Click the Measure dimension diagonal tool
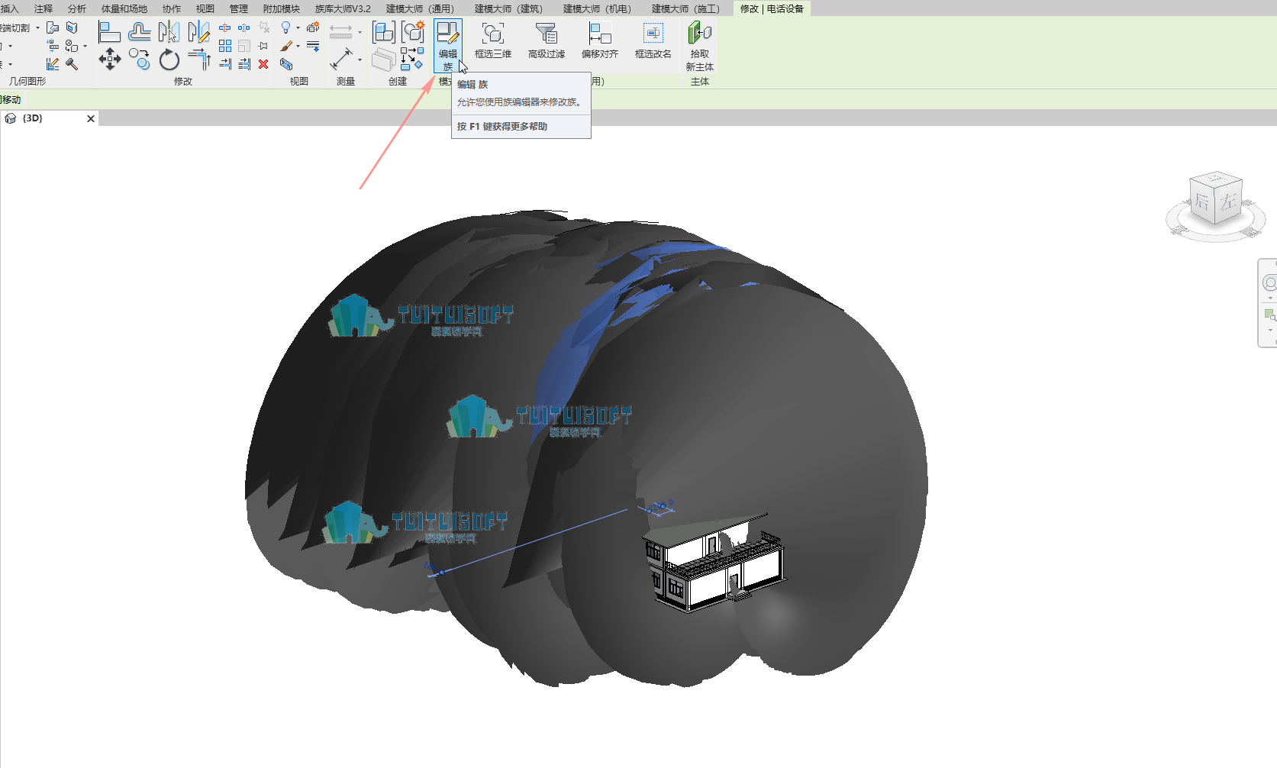Viewport: 1277px width, 768px height. (341, 59)
